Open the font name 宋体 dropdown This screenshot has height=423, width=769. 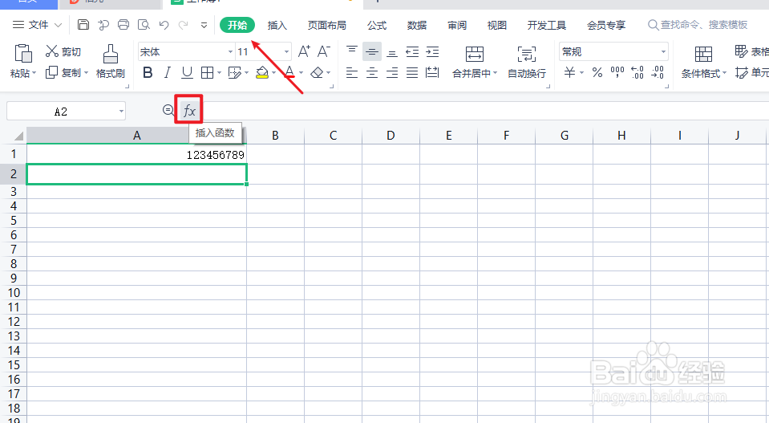point(230,51)
